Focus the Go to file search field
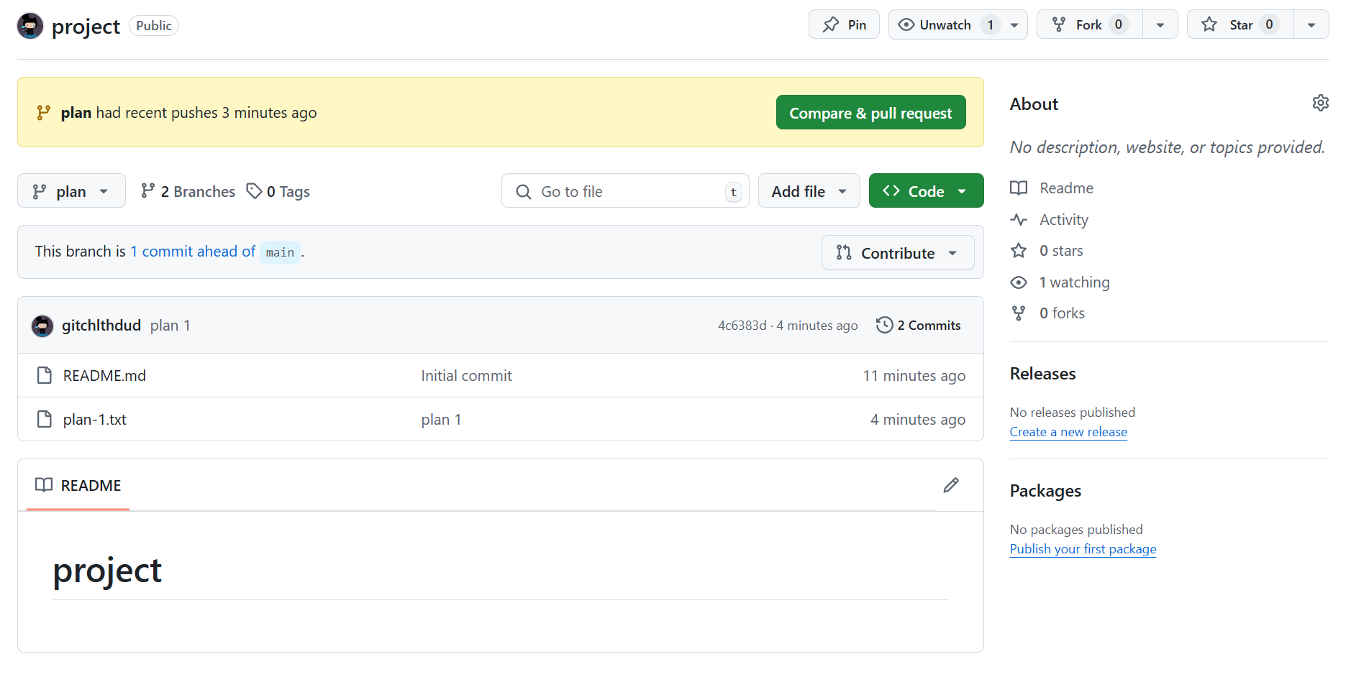Screen dimensions: 1351x677 coord(625,191)
